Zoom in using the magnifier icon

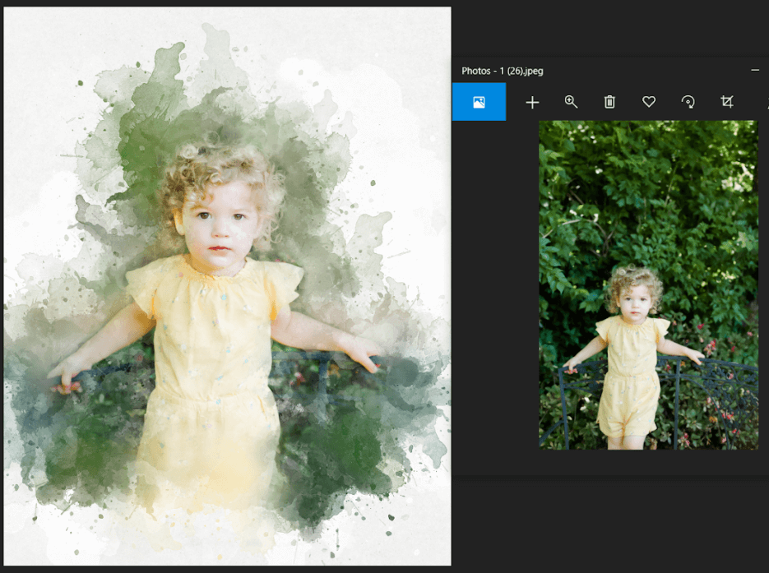(571, 102)
